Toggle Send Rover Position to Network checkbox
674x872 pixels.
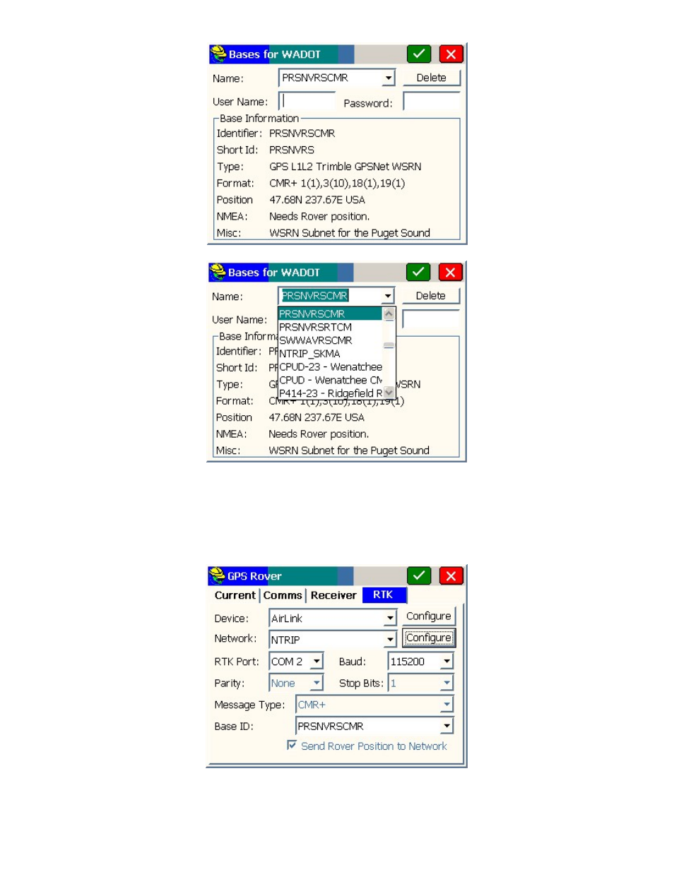point(292,746)
